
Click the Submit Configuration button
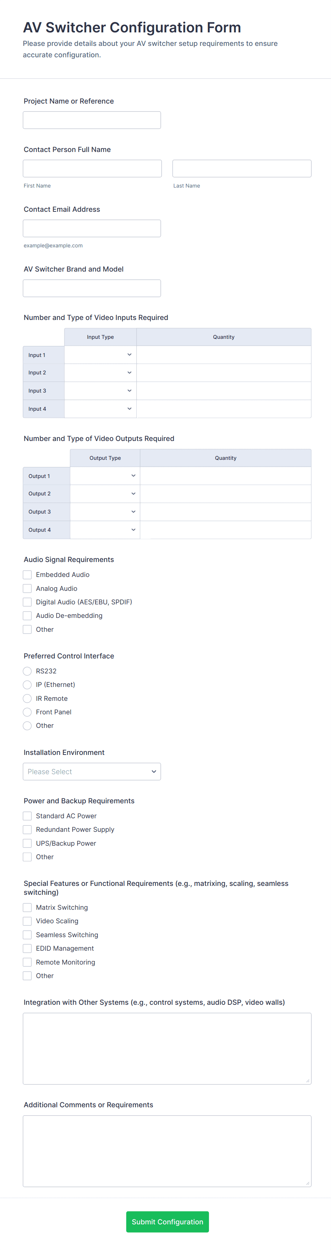pyautogui.click(x=167, y=1222)
